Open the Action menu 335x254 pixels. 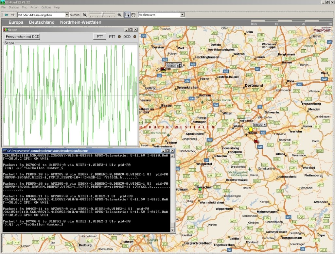point(34,7)
